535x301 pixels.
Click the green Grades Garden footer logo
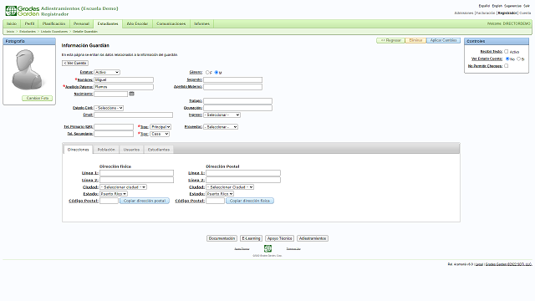coord(267,248)
